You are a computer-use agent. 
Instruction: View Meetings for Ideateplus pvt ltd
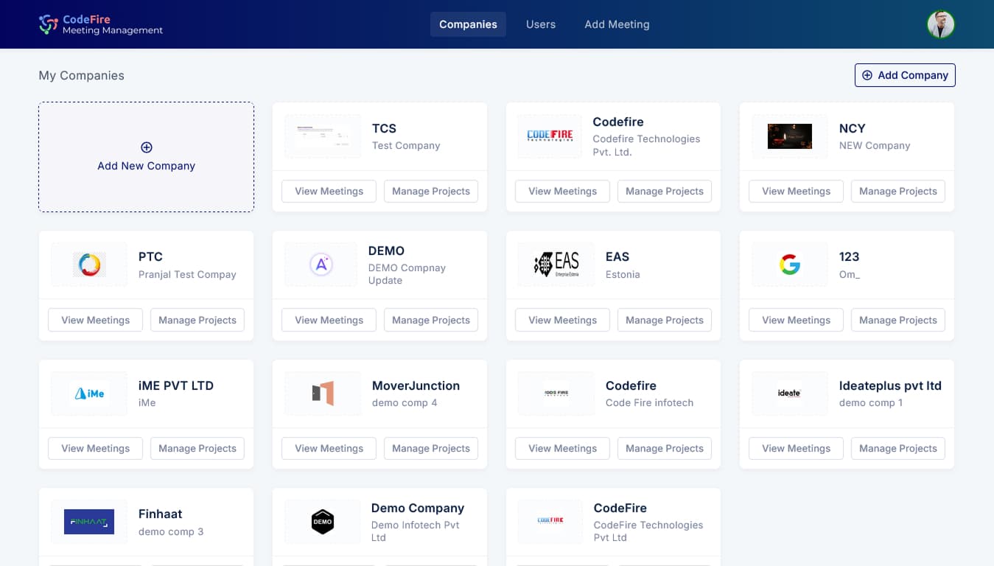[796, 448]
